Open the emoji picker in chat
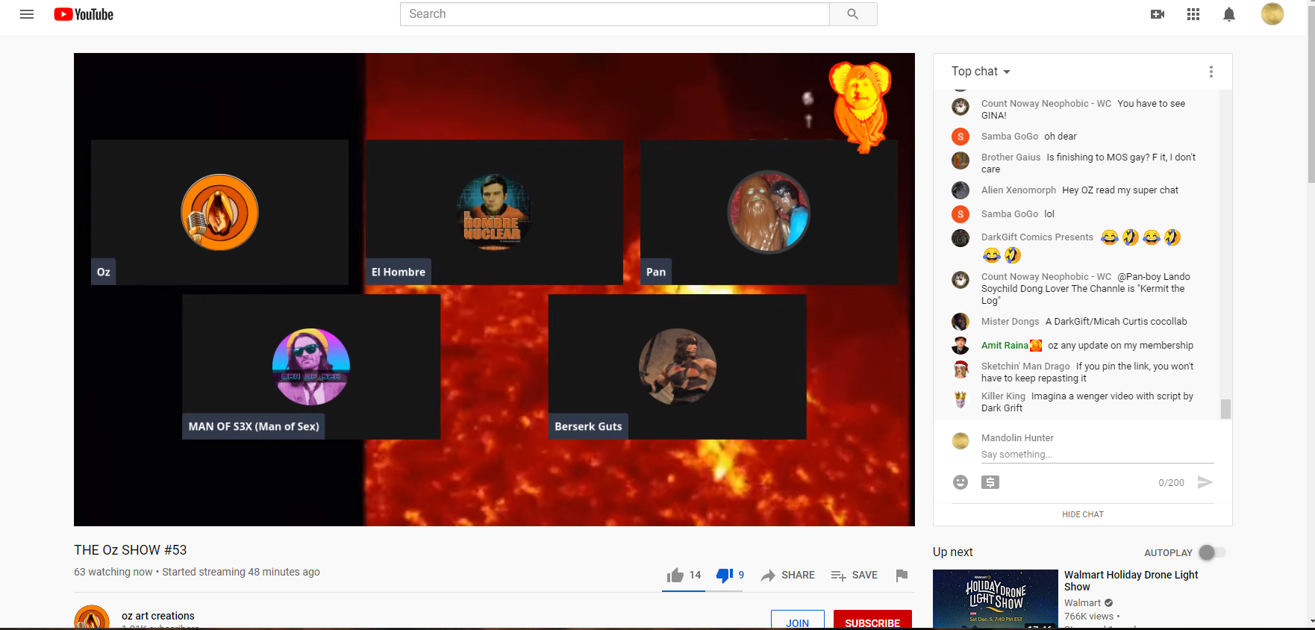 click(961, 482)
